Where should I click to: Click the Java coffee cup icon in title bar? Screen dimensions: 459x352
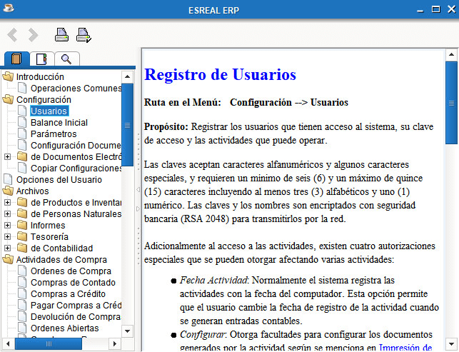8,8
